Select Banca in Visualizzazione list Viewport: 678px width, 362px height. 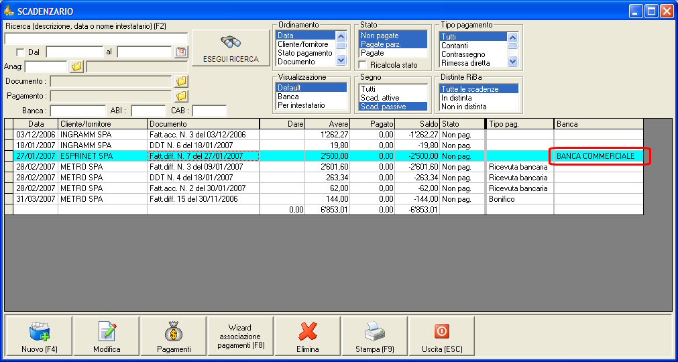pos(311,97)
